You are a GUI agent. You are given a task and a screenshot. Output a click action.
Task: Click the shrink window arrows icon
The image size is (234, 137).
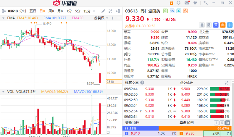point(206,3)
